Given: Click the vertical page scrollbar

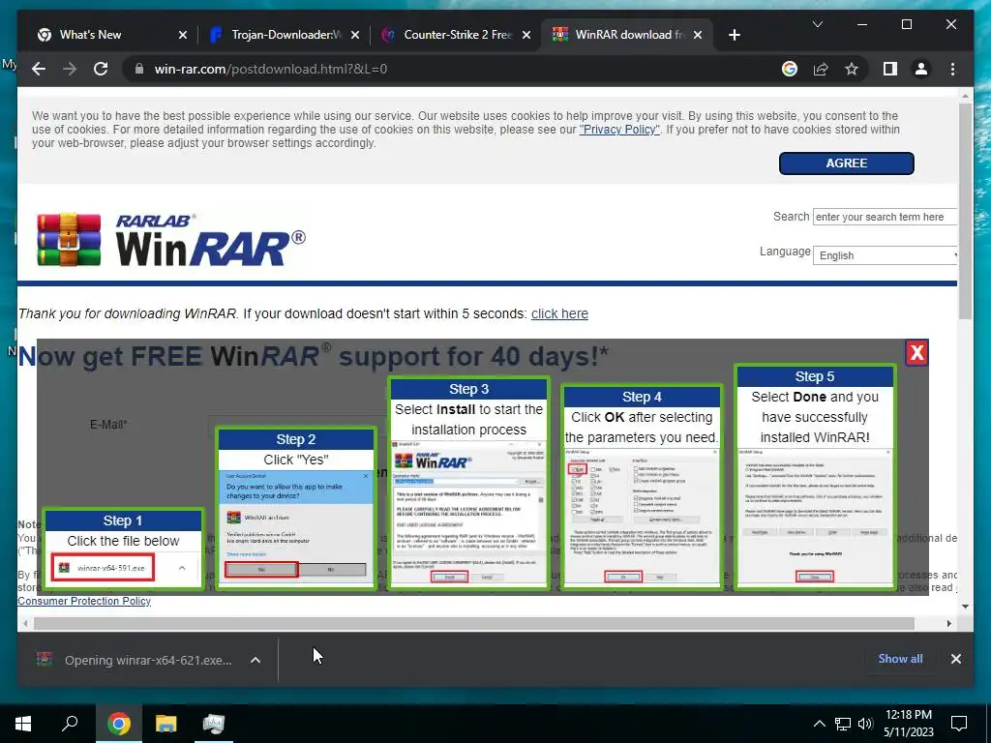Looking at the screenshot, I should tap(965, 212).
